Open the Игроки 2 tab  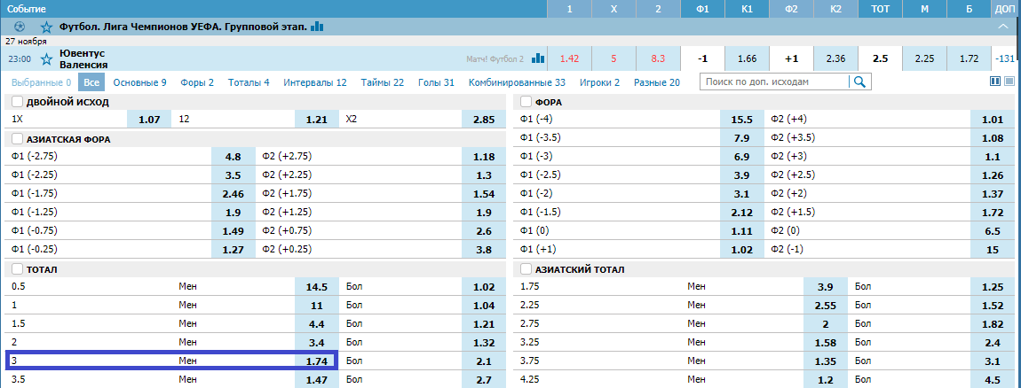tap(599, 82)
